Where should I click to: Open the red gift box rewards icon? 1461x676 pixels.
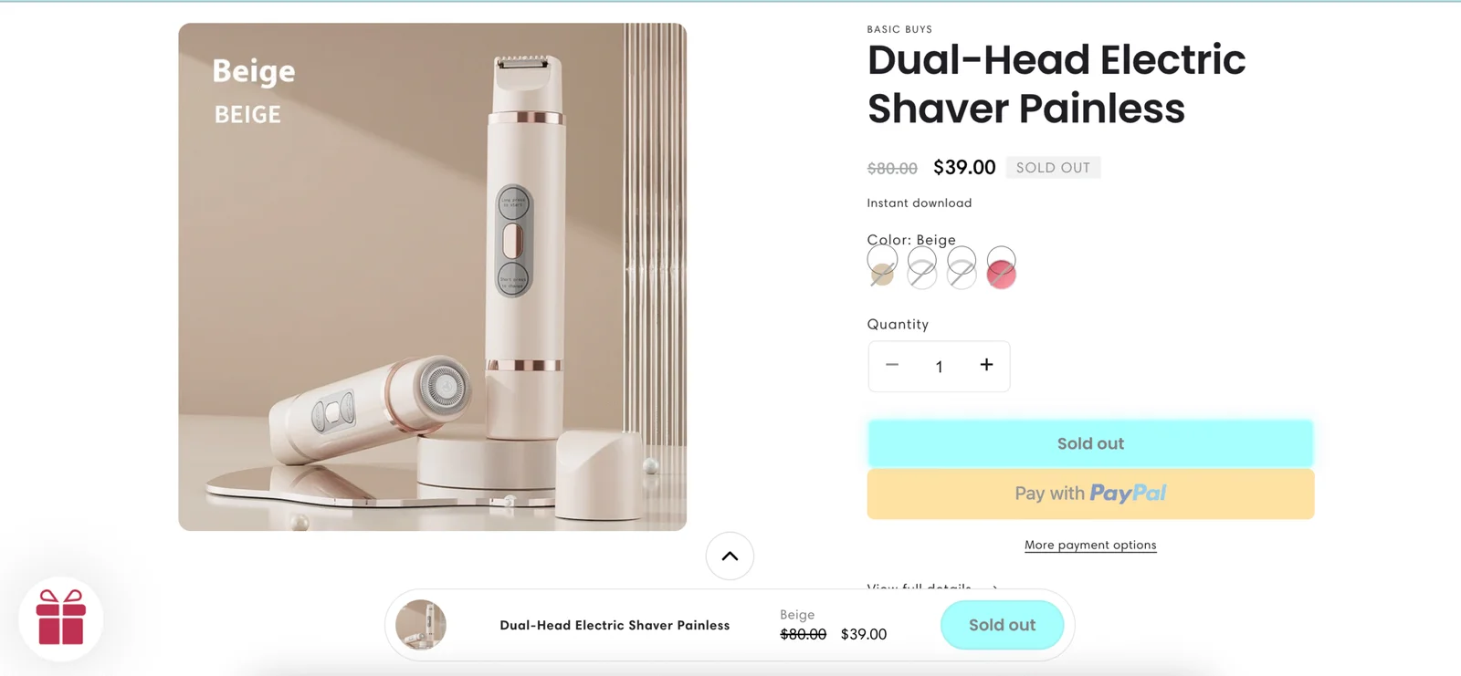tap(61, 618)
